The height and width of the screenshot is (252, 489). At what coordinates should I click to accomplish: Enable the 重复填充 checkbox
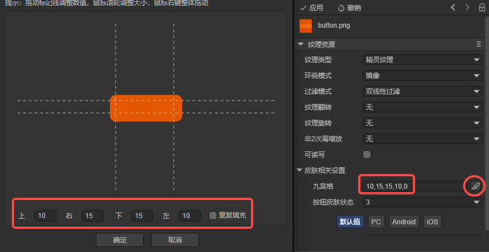(213, 215)
